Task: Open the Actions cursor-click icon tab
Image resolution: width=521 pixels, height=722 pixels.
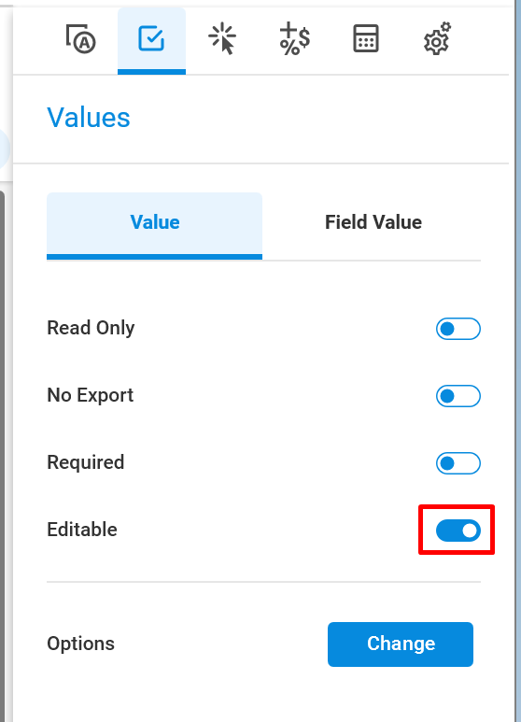Action: coord(222,39)
